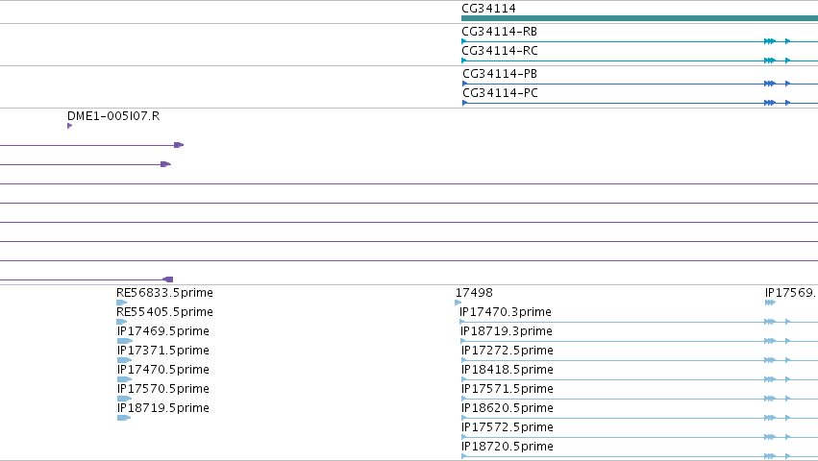Select the RE55405.5prime EST arrow
This screenshot has height=461, width=818.
(x=121, y=322)
